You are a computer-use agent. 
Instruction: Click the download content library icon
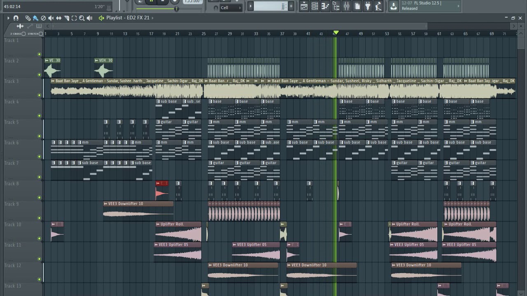[x=394, y=6]
